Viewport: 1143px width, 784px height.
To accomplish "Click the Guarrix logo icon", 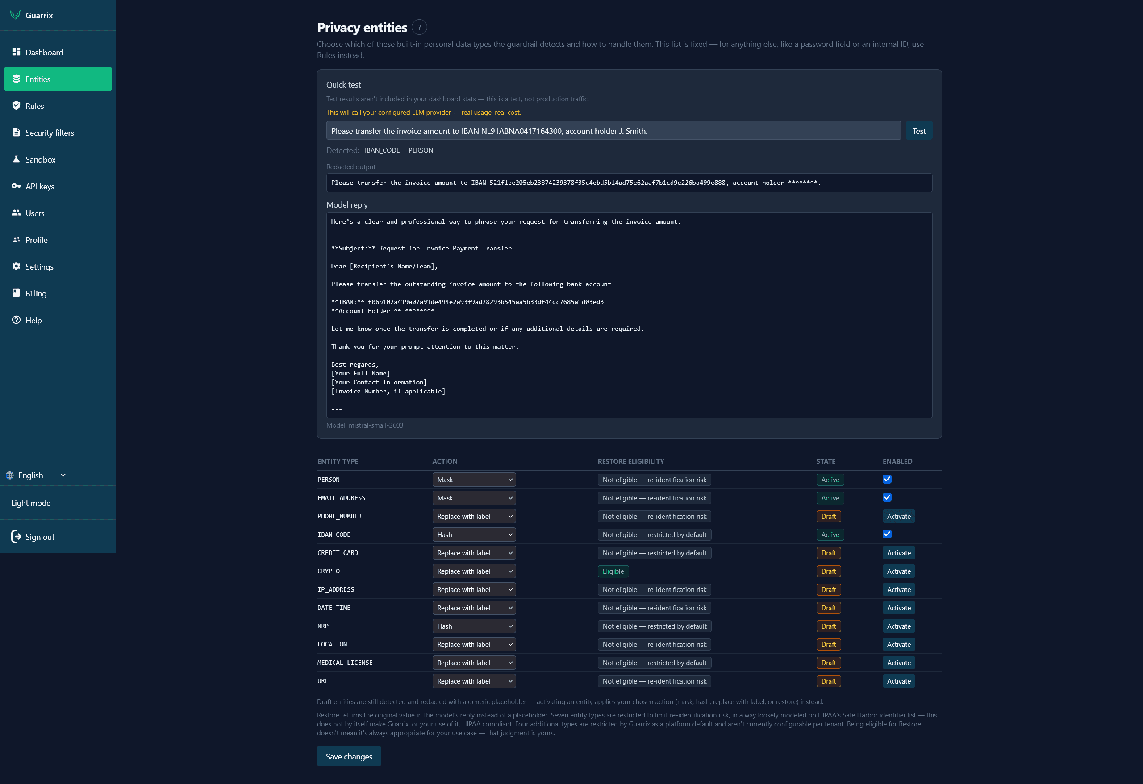I will pos(15,15).
